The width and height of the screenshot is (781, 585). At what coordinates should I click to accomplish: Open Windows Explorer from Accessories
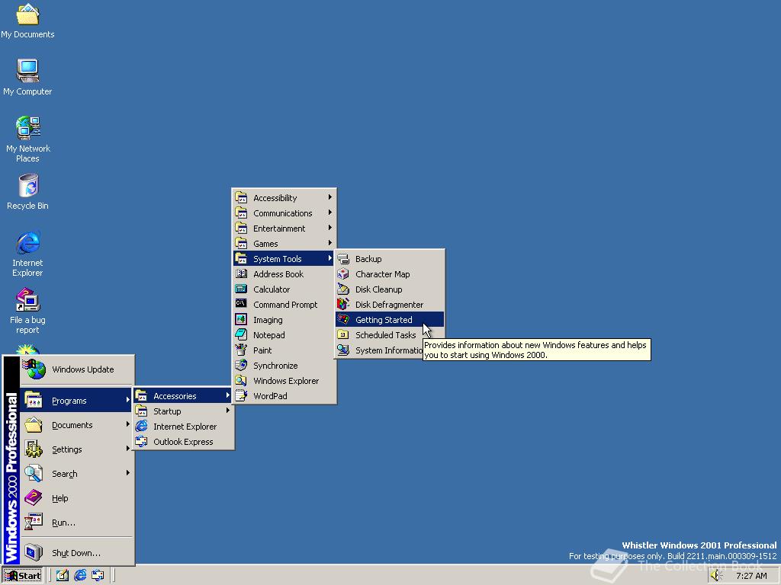(284, 381)
